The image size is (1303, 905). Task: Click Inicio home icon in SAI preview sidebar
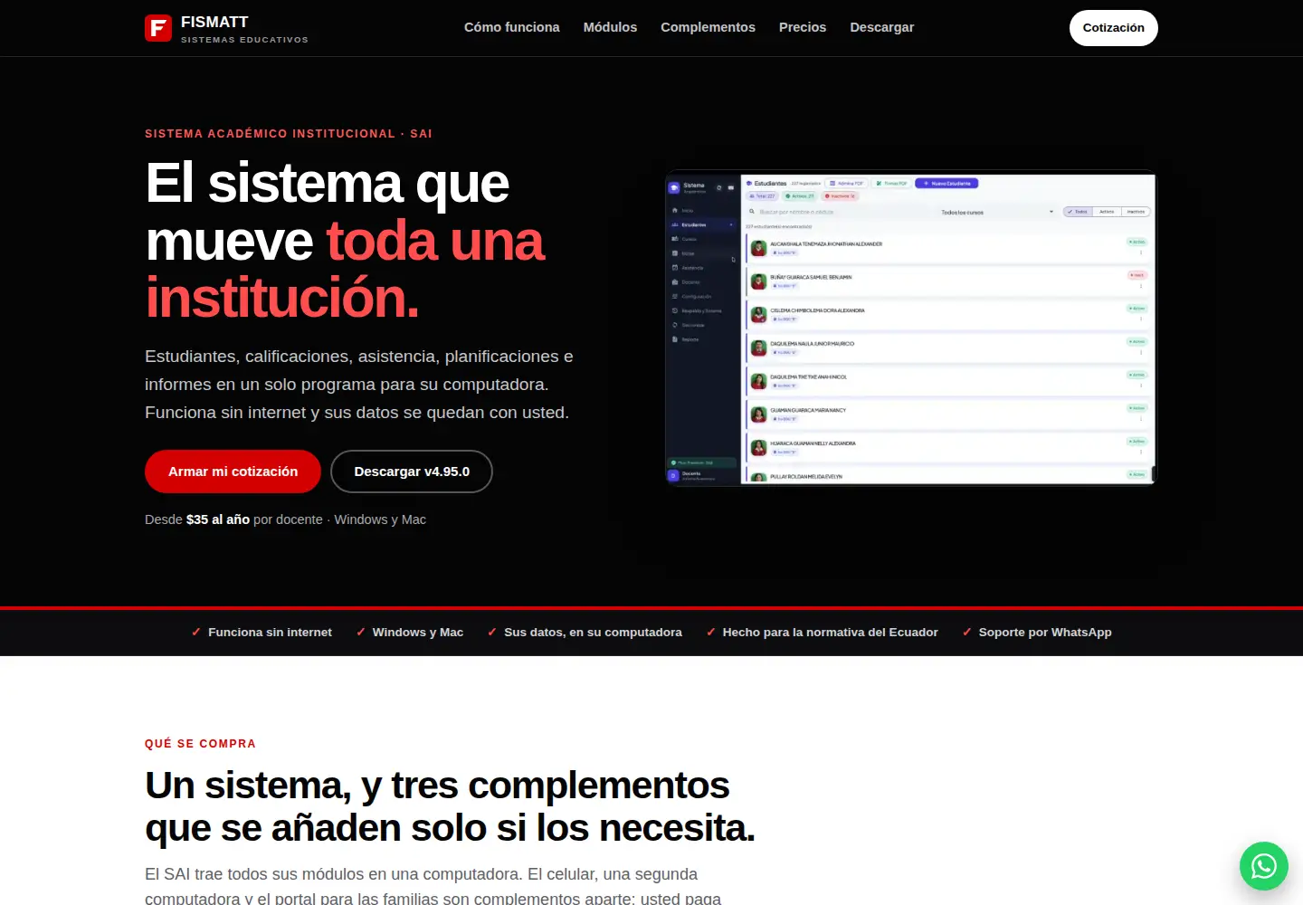click(675, 210)
